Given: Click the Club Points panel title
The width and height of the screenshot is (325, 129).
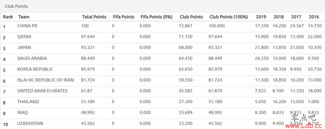Looking at the screenshot, I should pyautogui.click(x=16, y=6).
